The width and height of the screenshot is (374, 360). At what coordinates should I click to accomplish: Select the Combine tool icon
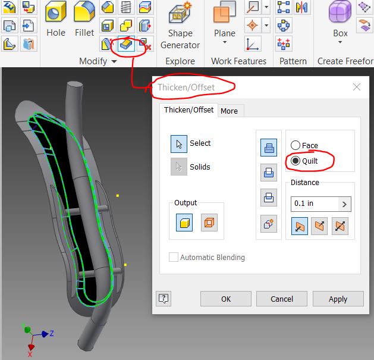126,26
